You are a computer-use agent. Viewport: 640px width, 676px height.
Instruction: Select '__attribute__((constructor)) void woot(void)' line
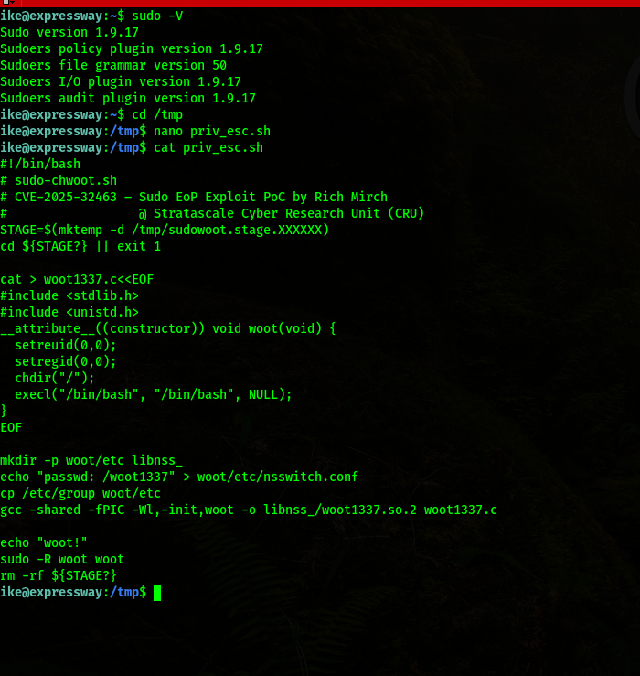[168, 328]
